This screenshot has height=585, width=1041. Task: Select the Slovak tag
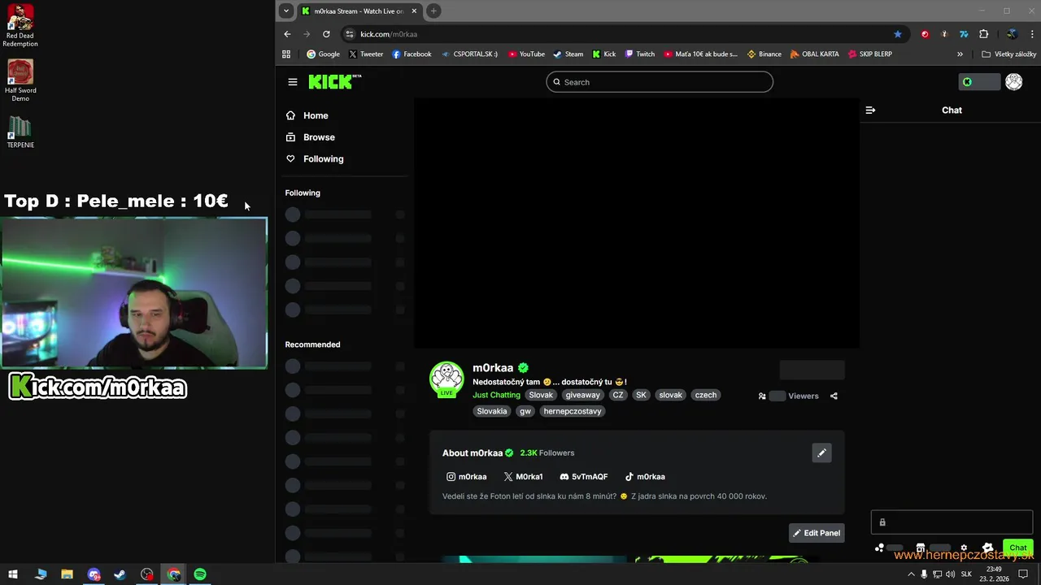click(x=541, y=395)
